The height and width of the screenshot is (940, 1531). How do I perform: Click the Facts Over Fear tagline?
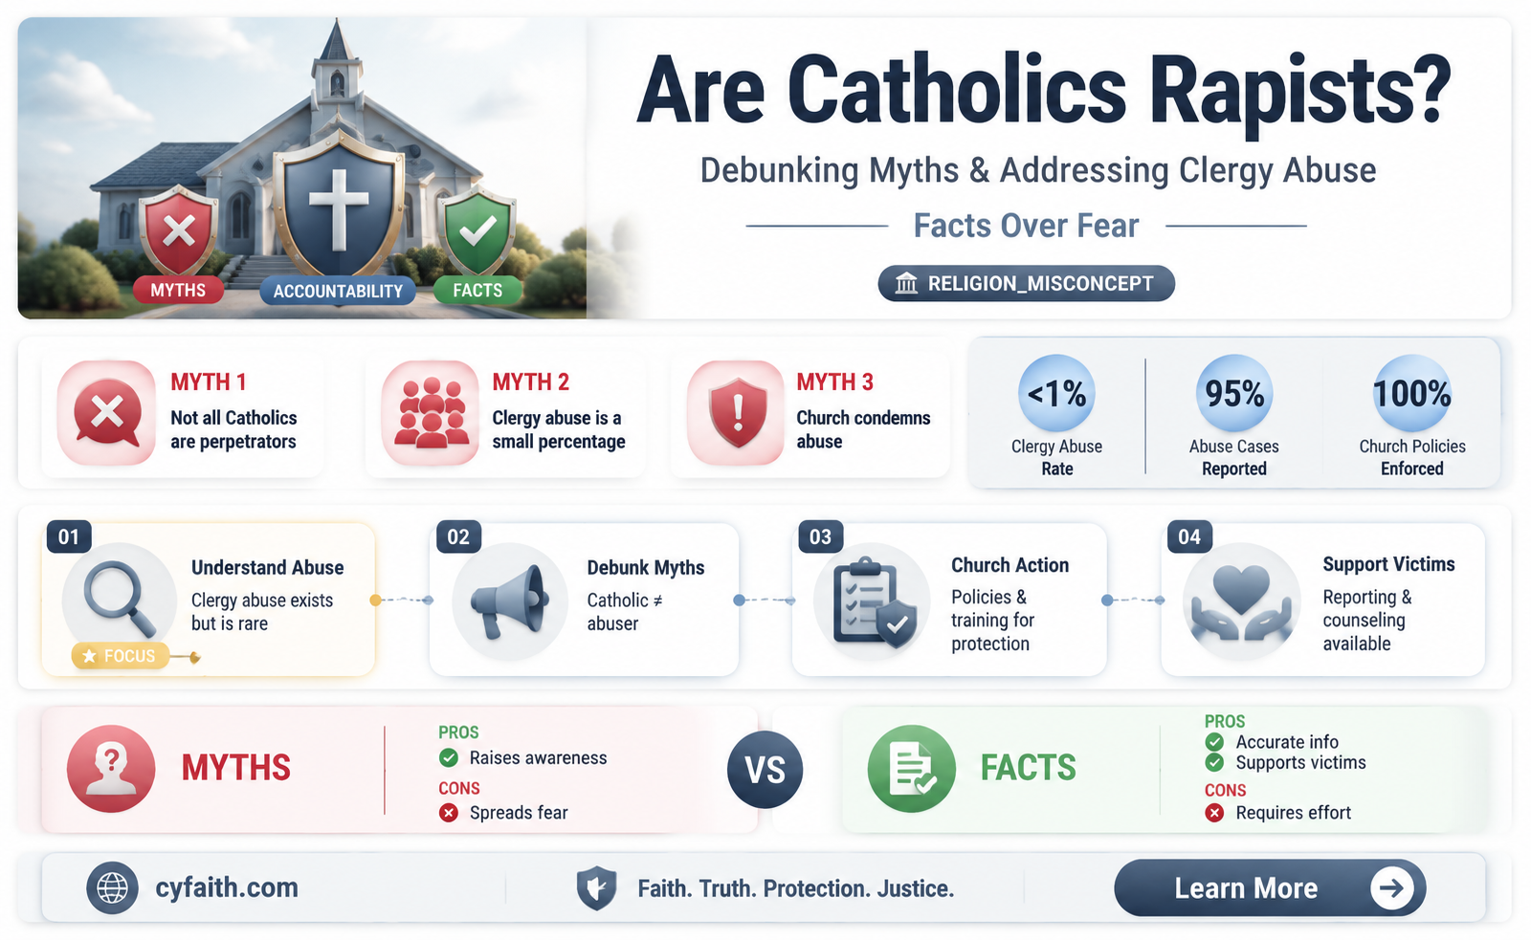point(1026,226)
